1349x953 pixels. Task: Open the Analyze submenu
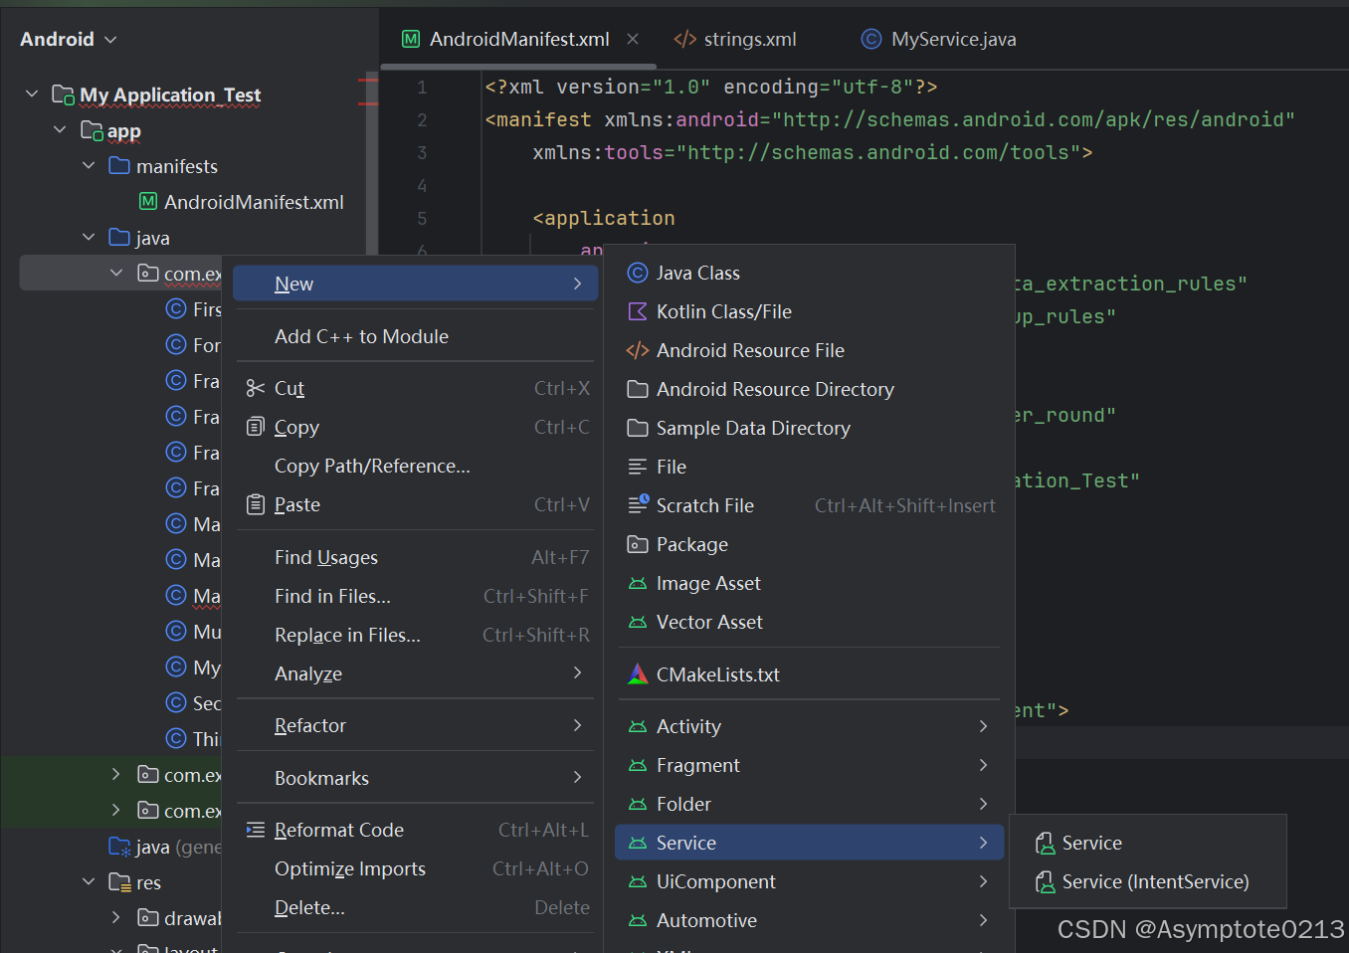(x=415, y=673)
